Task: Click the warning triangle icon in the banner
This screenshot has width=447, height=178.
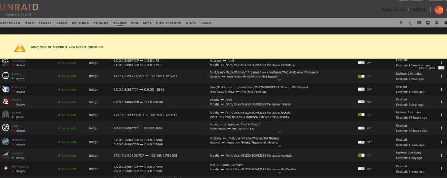Action: click(20, 47)
